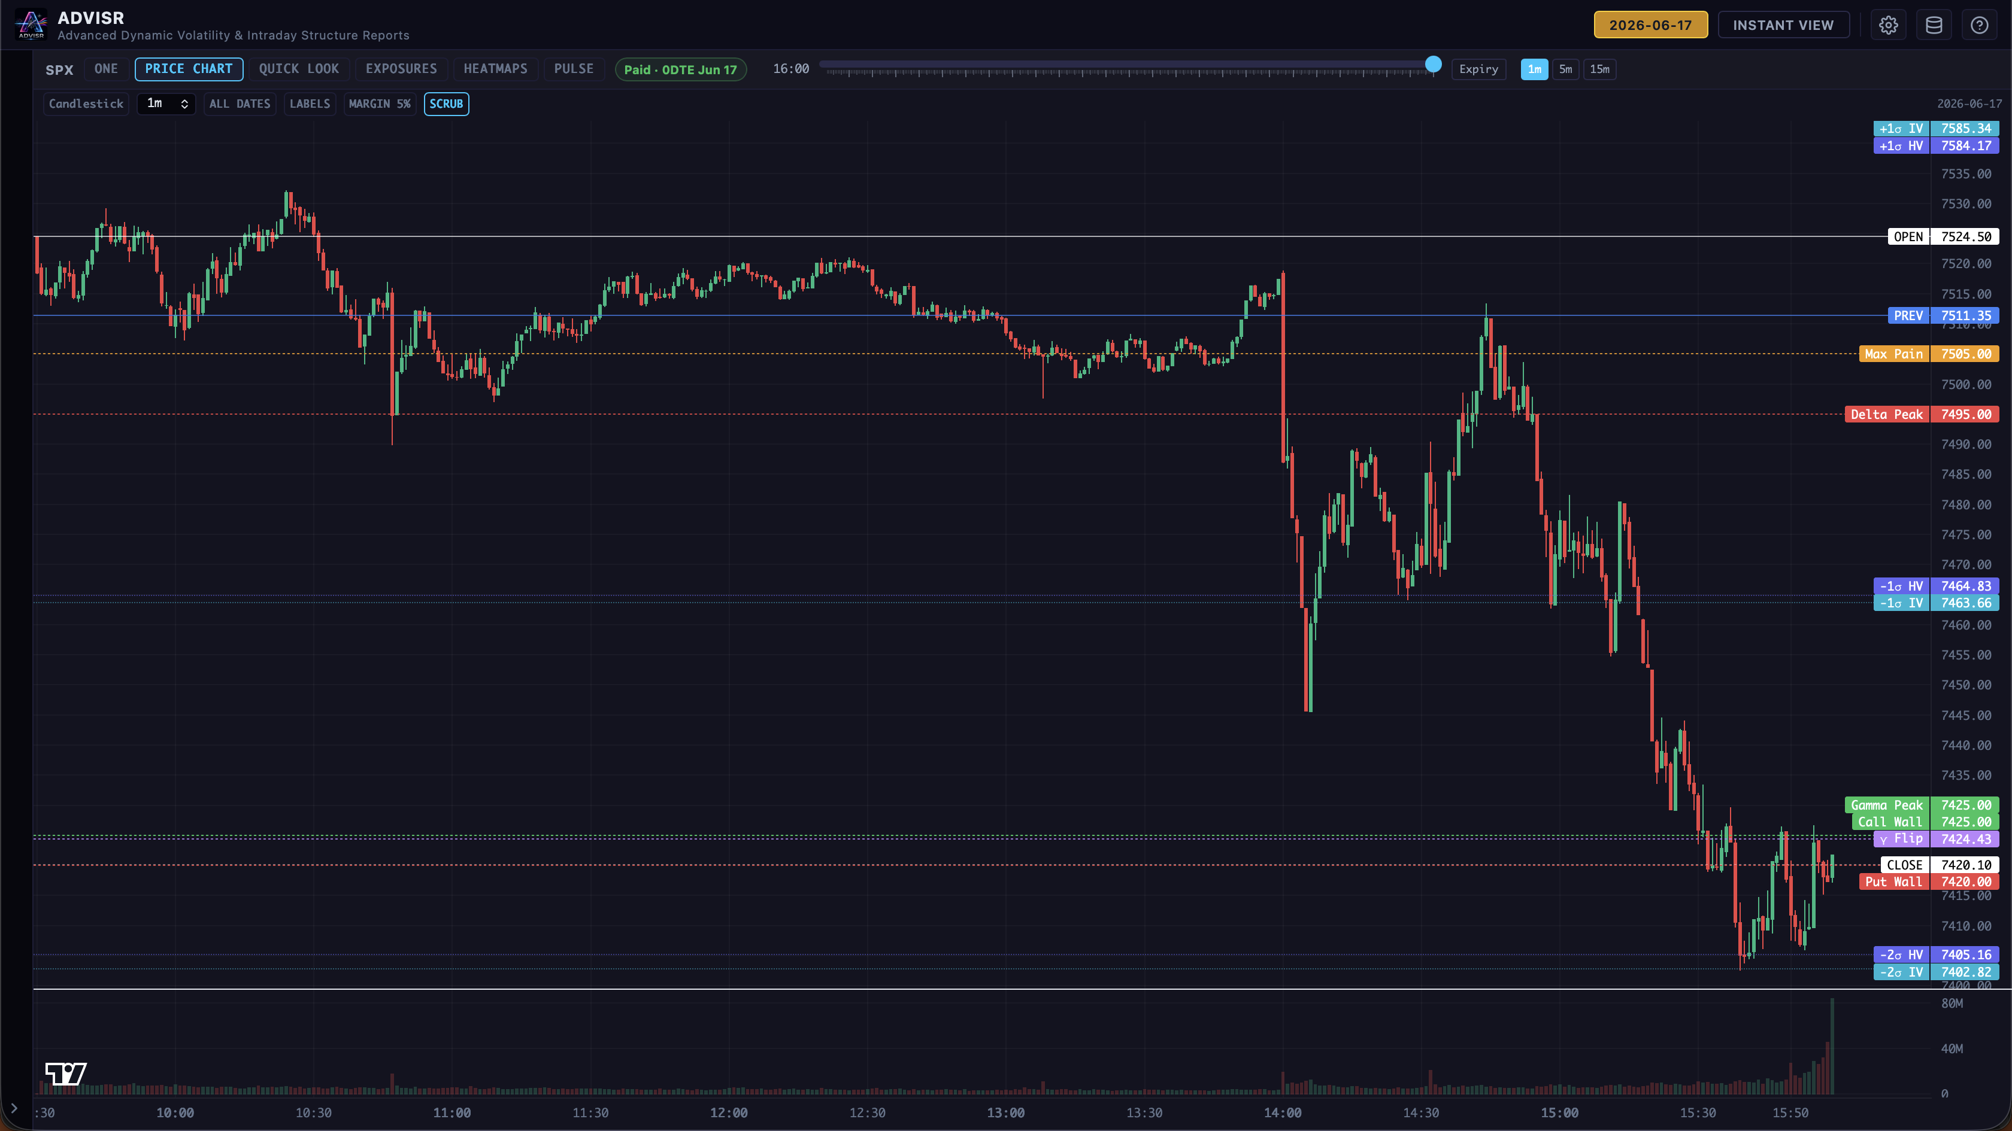Click the PREV 7511.35 price label
The height and width of the screenshot is (1131, 2012).
(1943, 316)
